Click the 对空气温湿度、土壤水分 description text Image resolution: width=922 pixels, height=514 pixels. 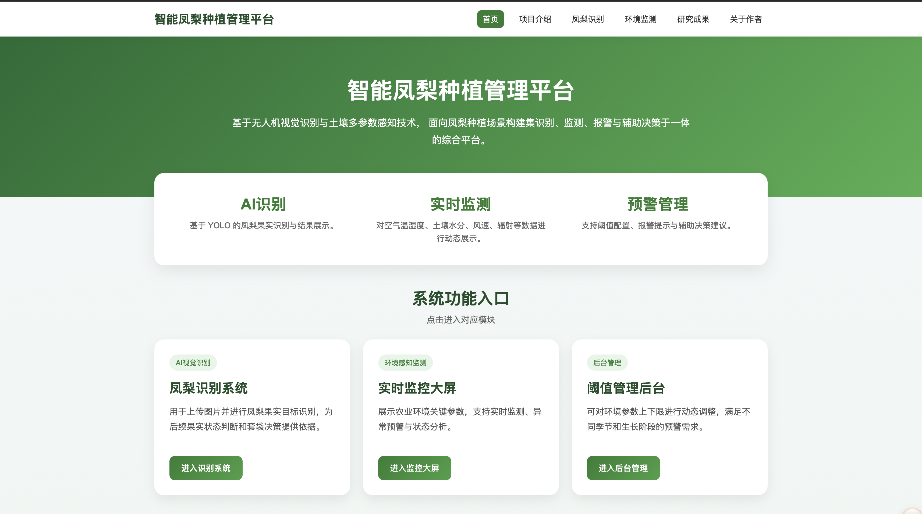tap(461, 231)
